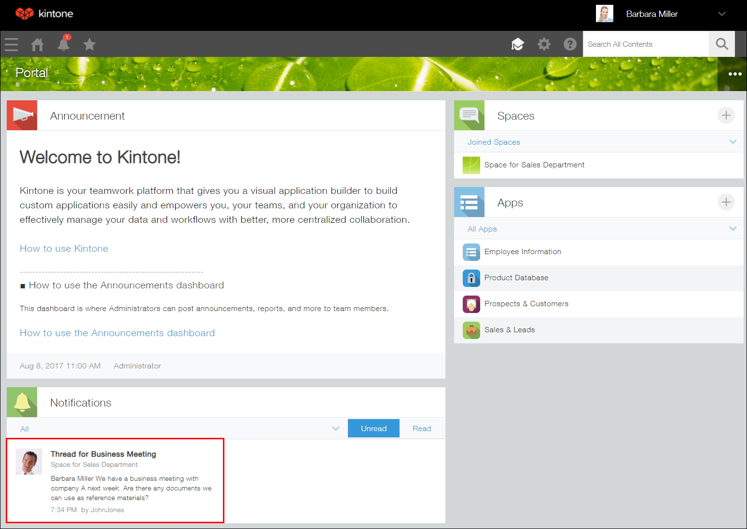This screenshot has width=747, height=529.
Task: Open the Sales & Leads app
Action: coord(510,330)
